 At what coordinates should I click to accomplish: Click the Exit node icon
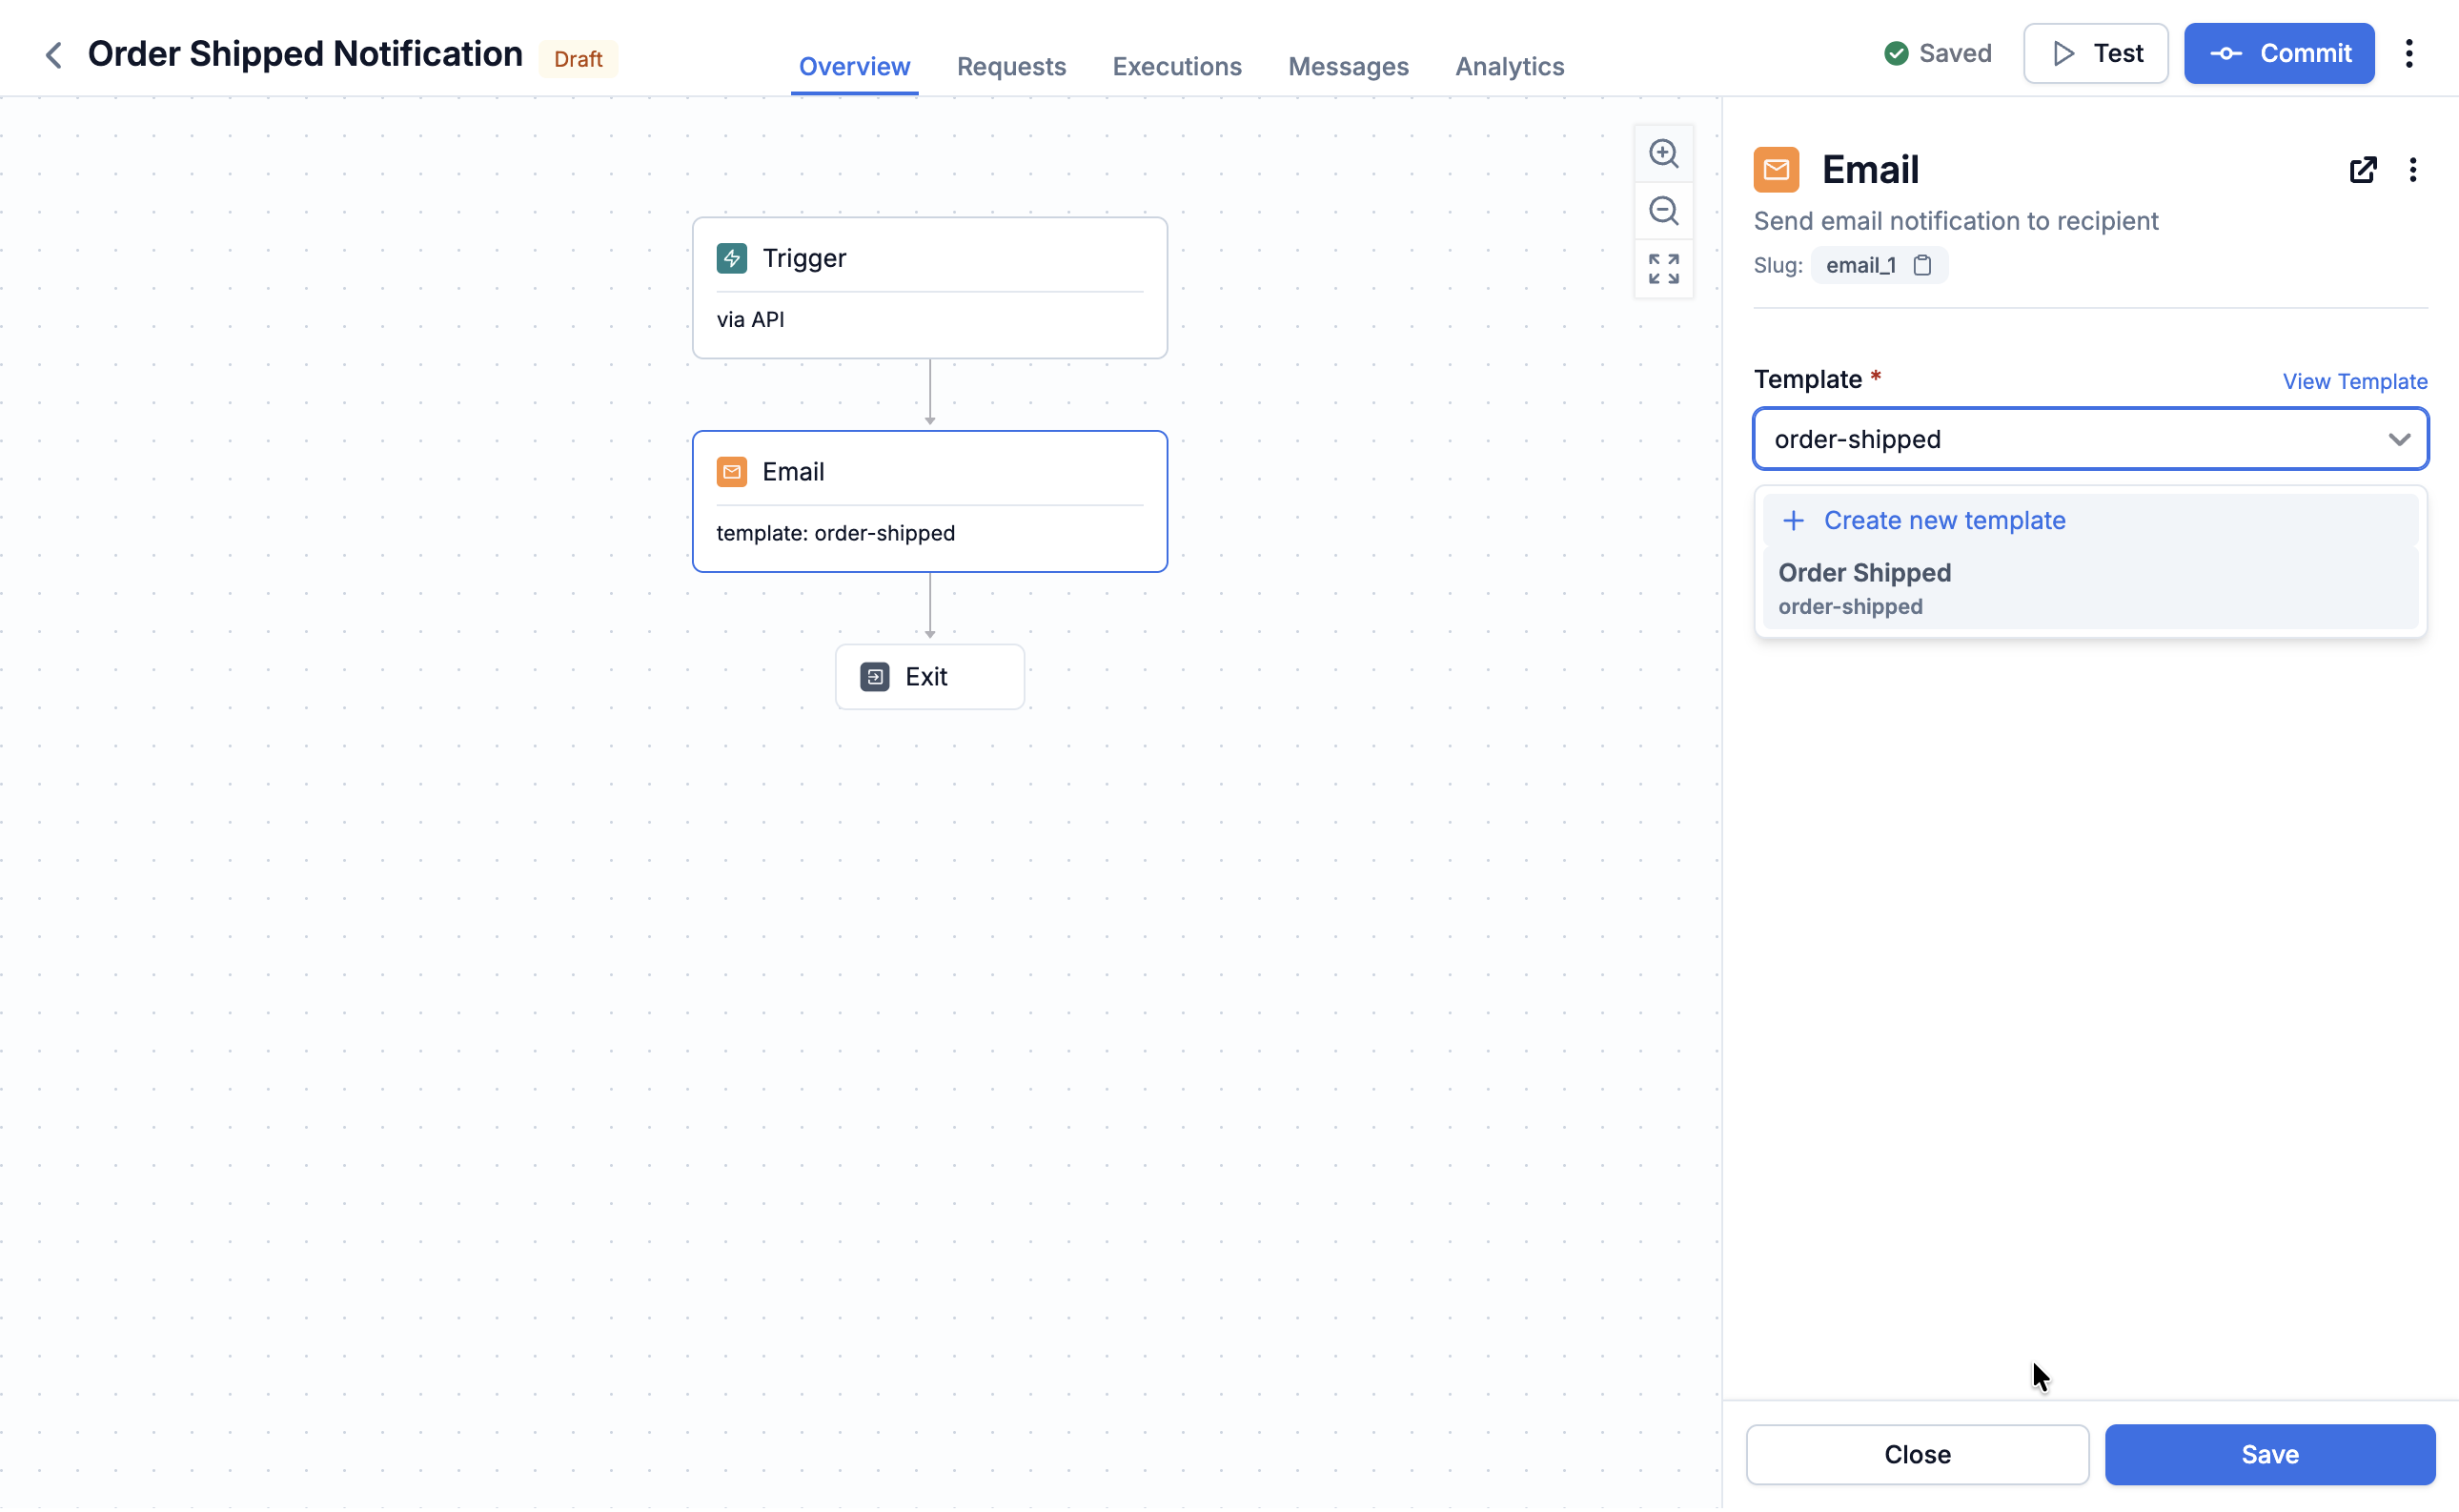(x=875, y=677)
